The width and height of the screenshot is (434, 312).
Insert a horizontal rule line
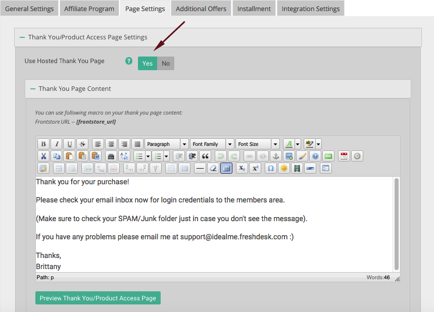(200, 168)
